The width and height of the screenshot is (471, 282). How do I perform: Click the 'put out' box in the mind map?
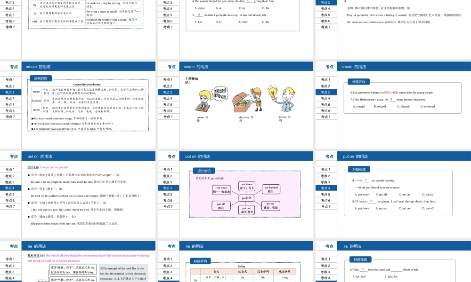click(x=247, y=210)
